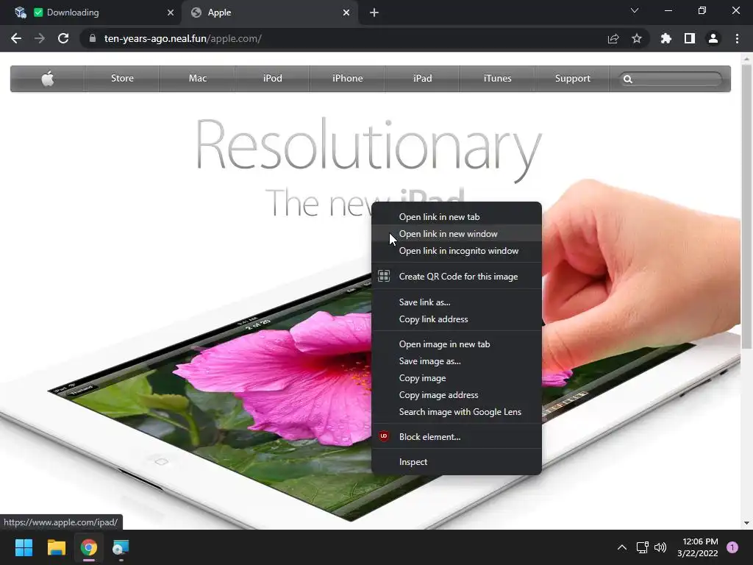
Task: Open the clock showing 12:06 PM
Action: click(x=698, y=547)
